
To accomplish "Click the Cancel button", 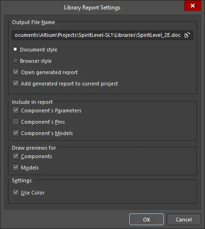I will pos(184,220).
